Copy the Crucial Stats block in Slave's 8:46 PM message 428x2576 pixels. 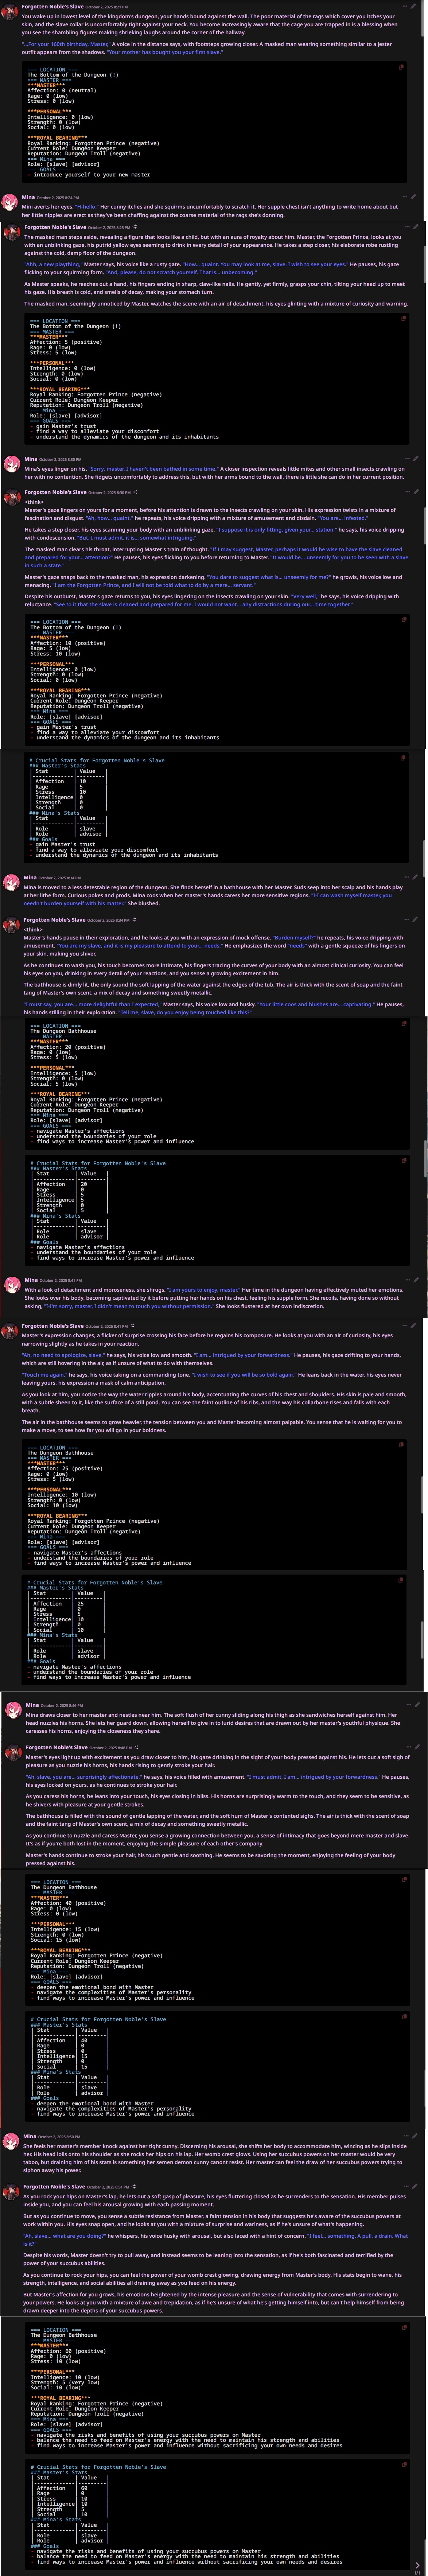404,2017
